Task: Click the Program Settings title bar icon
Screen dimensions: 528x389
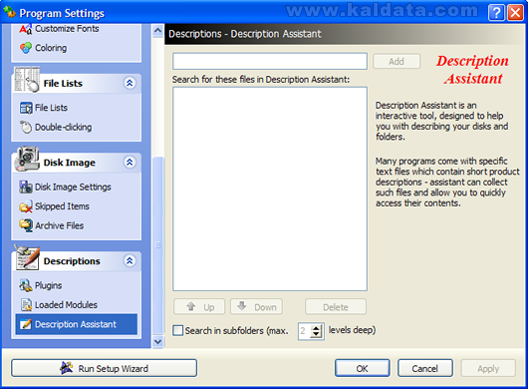Action: coord(9,13)
